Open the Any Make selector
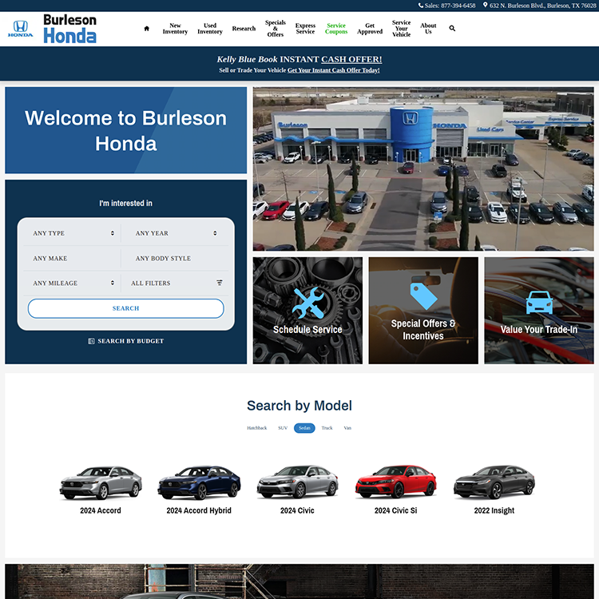The width and height of the screenshot is (599, 599). click(73, 258)
